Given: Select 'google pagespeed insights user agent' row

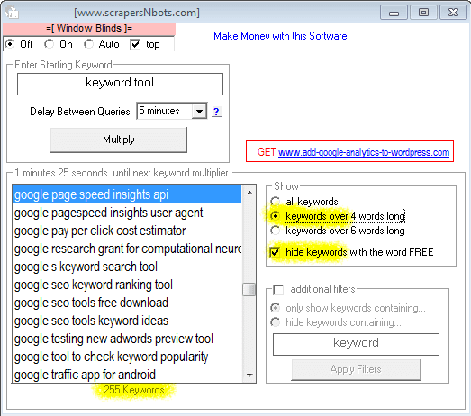Looking at the screenshot, I should click(127, 213).
